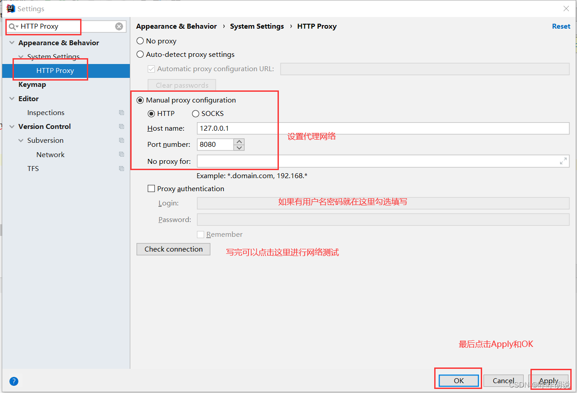Choose the SOCKS proxy type
The height and width of the screenshot is (393, 577).
[196, 114]
